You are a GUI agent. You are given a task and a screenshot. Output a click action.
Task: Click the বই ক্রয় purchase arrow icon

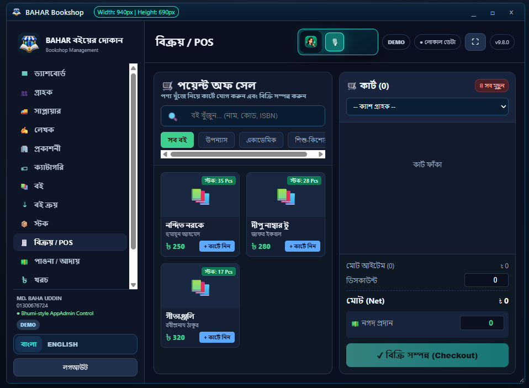tap(24, 205)
